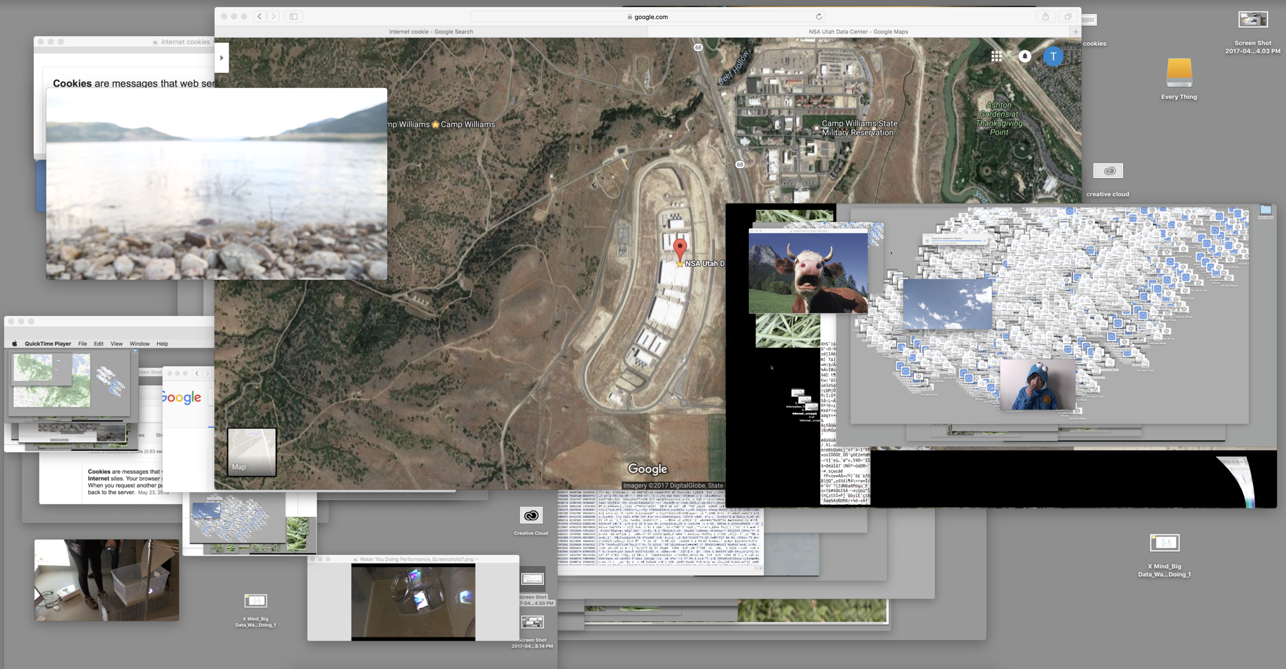
Task: Click the blue cookie monster hoodie photo
Action: [x=1037, y=385]
